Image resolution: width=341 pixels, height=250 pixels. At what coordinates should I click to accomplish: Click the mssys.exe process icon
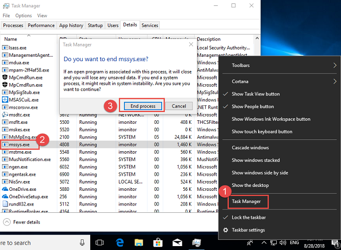tap(5, 144)
